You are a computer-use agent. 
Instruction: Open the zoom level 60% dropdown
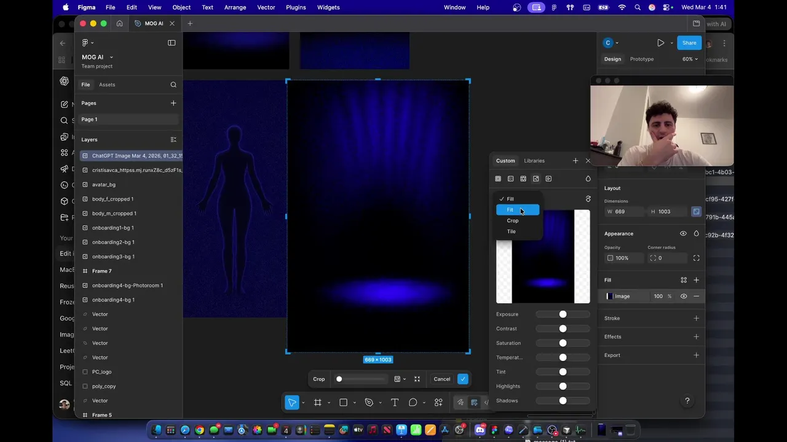pos(690,59)
